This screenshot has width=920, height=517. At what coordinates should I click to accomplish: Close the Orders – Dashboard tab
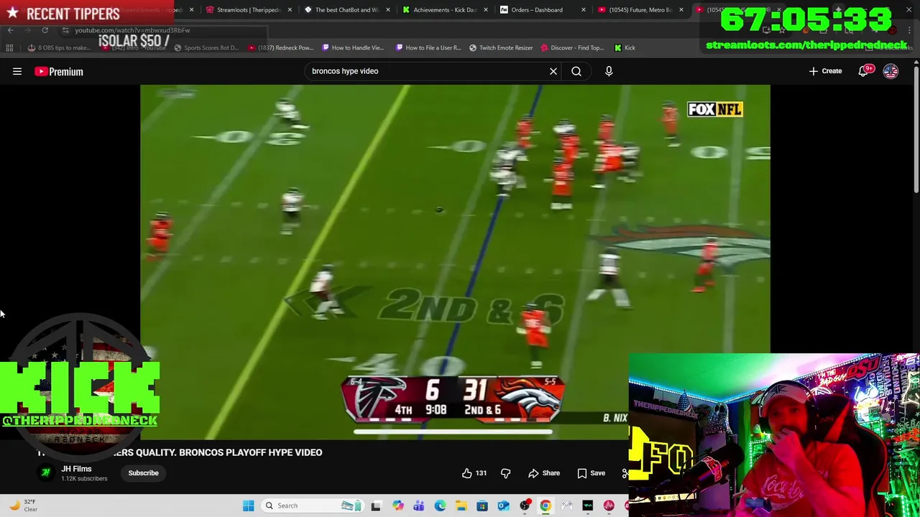click(x=584, y=10)
